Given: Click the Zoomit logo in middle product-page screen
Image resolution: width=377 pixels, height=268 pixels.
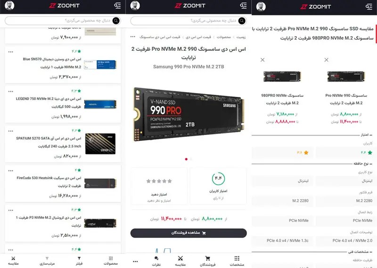Looking at the screenshot, I should click(190, 6).
